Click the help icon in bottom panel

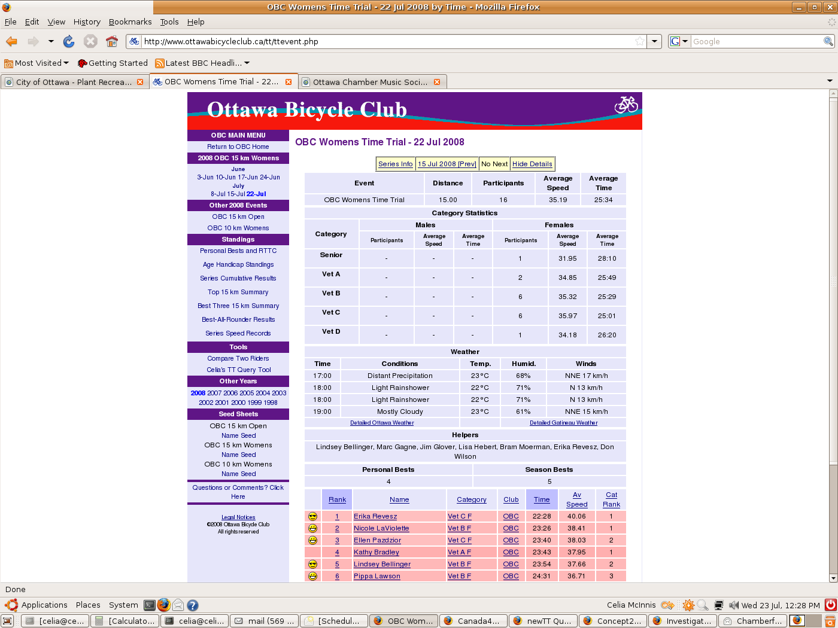193,605
